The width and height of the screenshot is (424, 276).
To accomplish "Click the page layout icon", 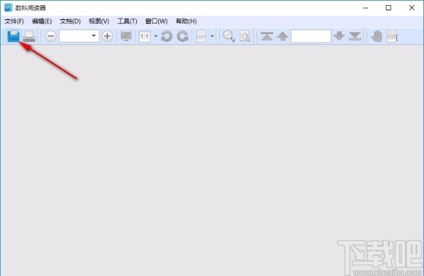I will coord(201,36).
